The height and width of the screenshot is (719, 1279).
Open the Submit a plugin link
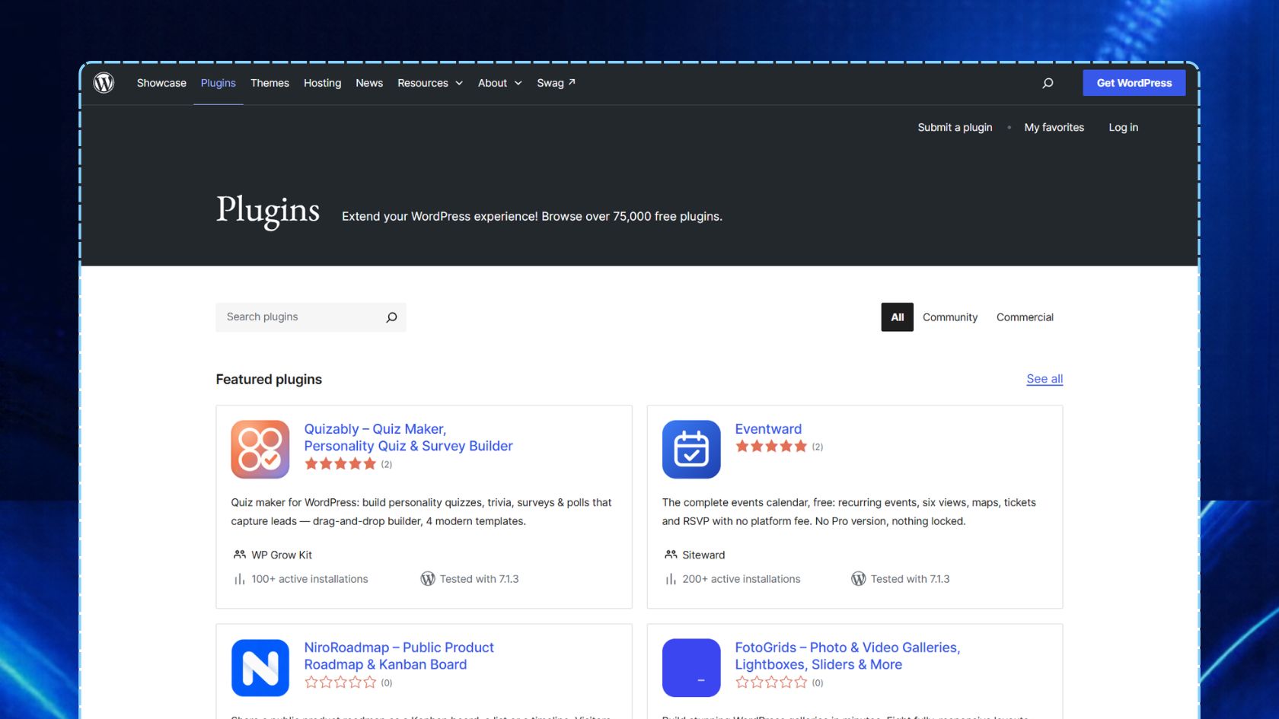pyautogui.click(x=955, y=127)
